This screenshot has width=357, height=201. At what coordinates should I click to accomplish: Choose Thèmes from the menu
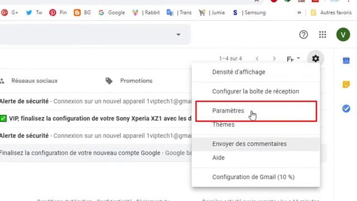click(256, 125)
